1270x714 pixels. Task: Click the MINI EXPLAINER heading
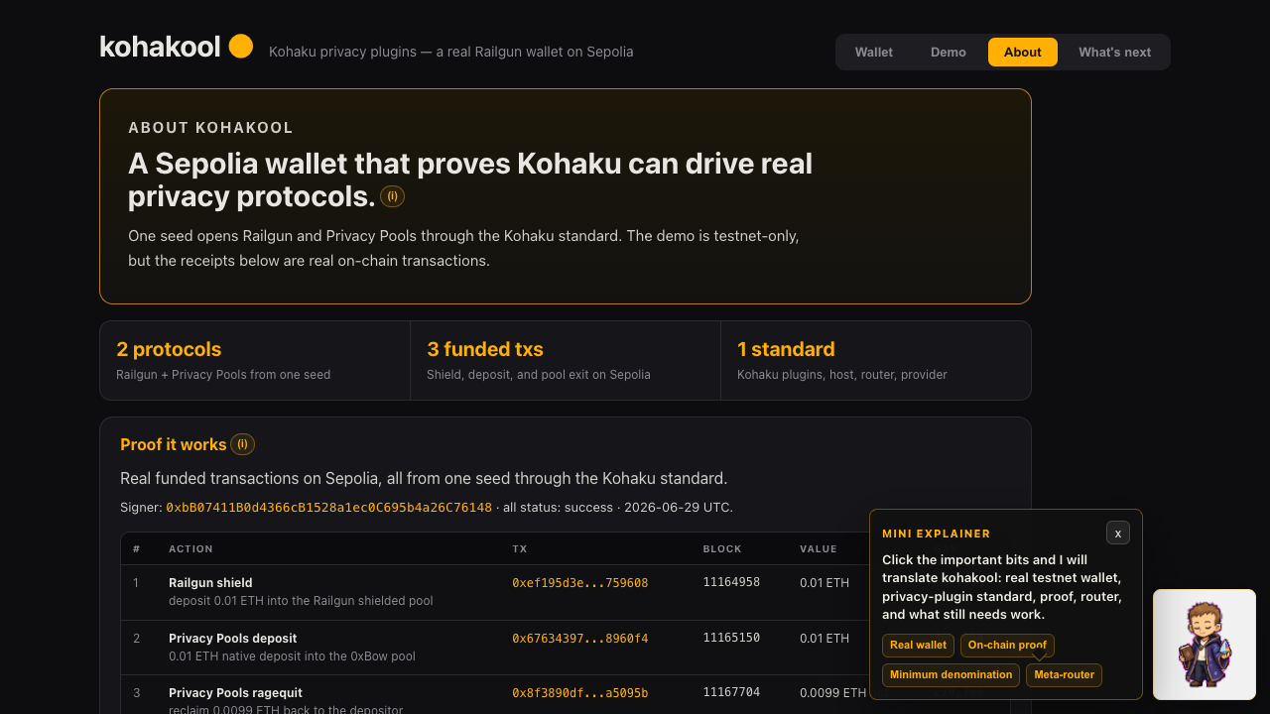(937, 534)
